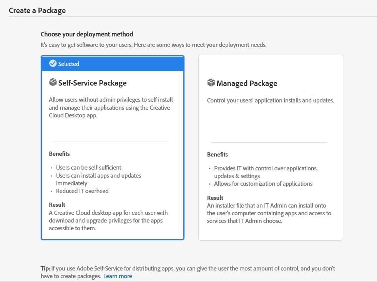Click Managed Package description about controlling installs
Image resolution: width=377 pixels, height=282 pixels.
[271, 101]
